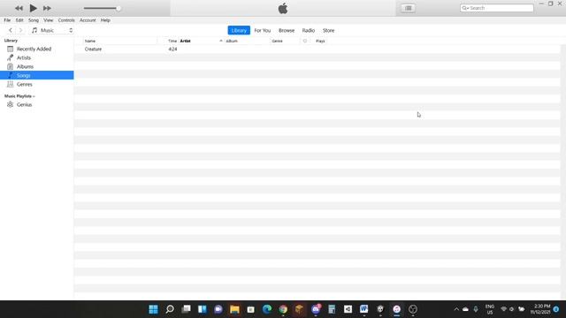Click the ENG US language indicator
Screen dimensions: 566x318
pos(490,309)
